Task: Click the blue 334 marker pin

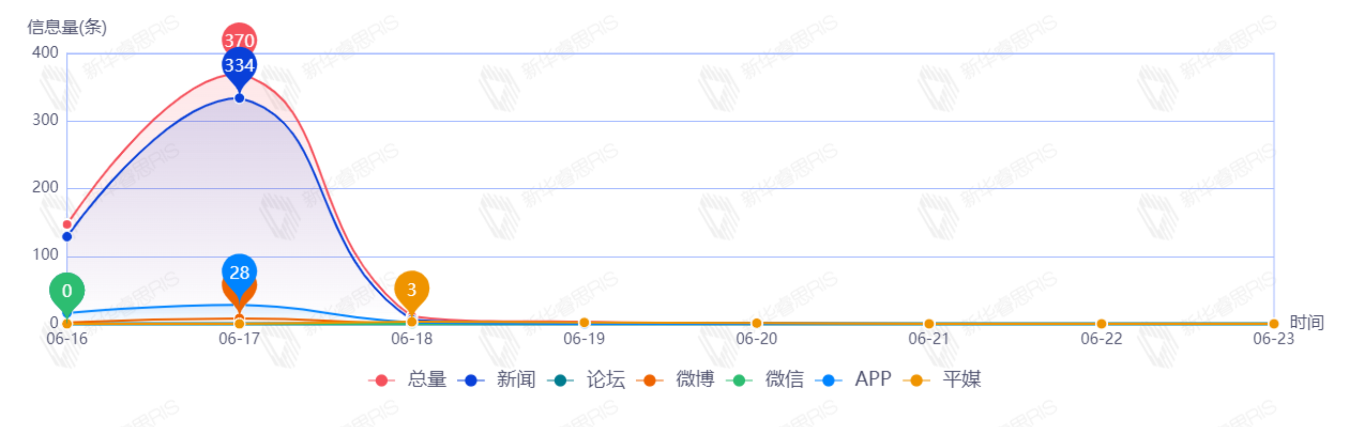Action: pyautogui.click(x=240, y=67)
